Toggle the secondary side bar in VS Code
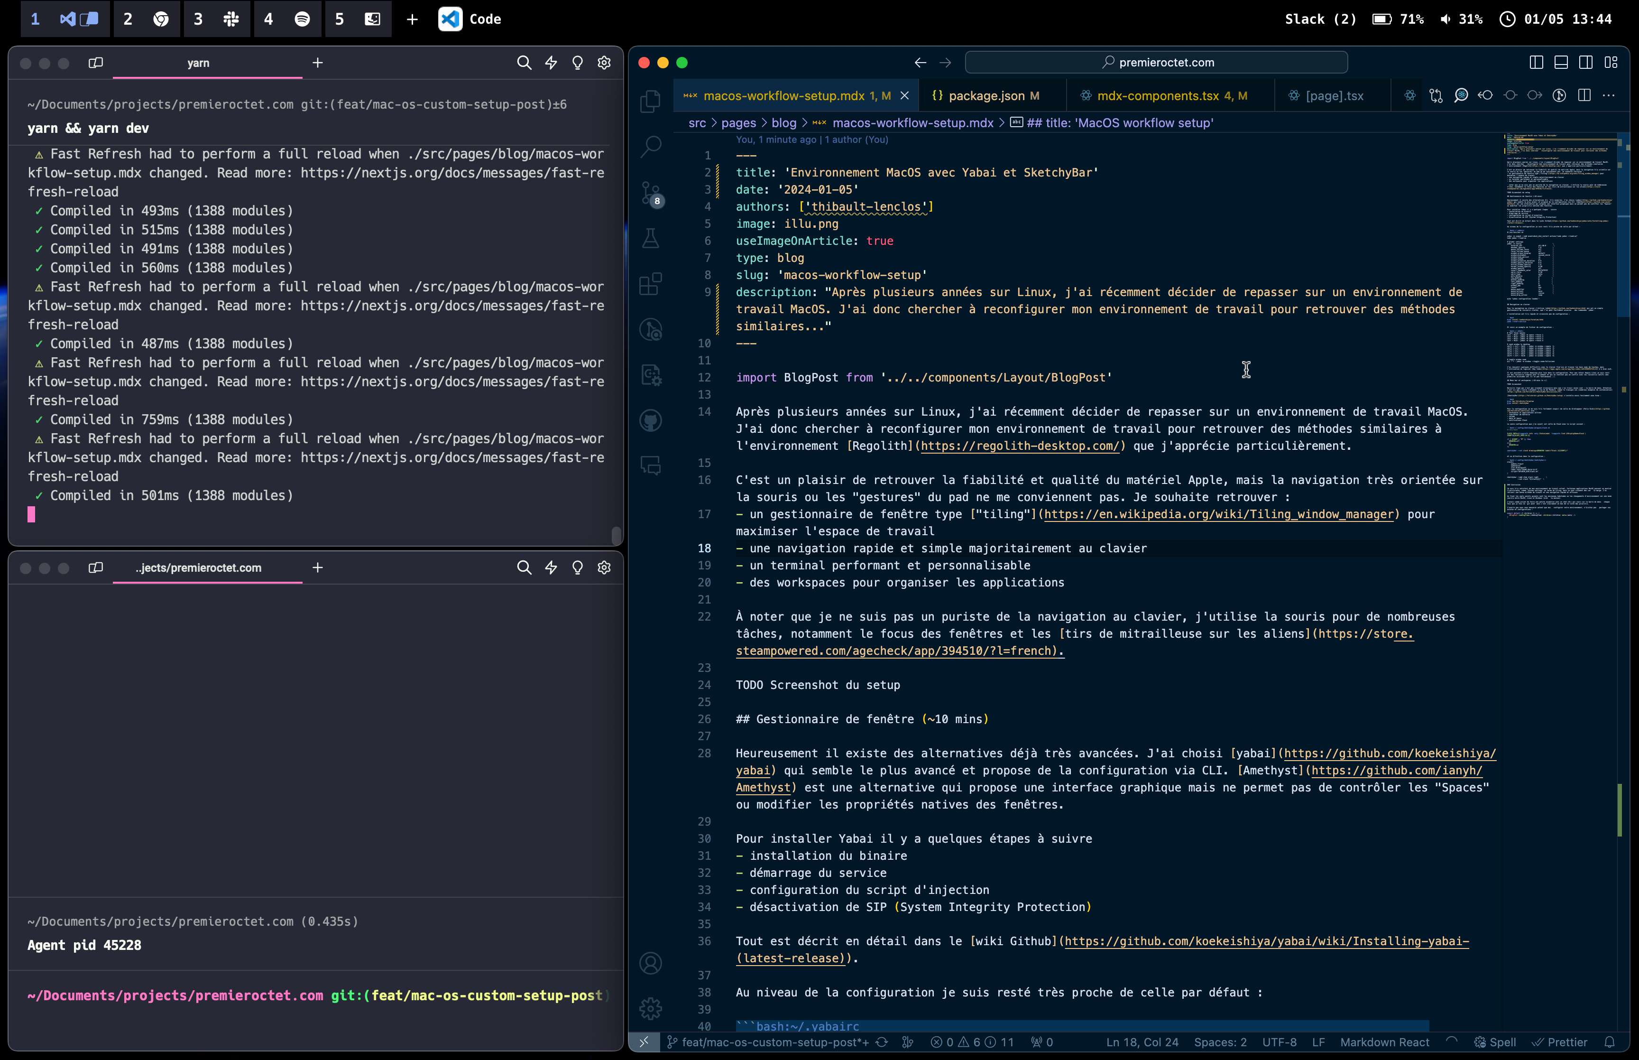1639x1060 pixels. pos(1586,63)
